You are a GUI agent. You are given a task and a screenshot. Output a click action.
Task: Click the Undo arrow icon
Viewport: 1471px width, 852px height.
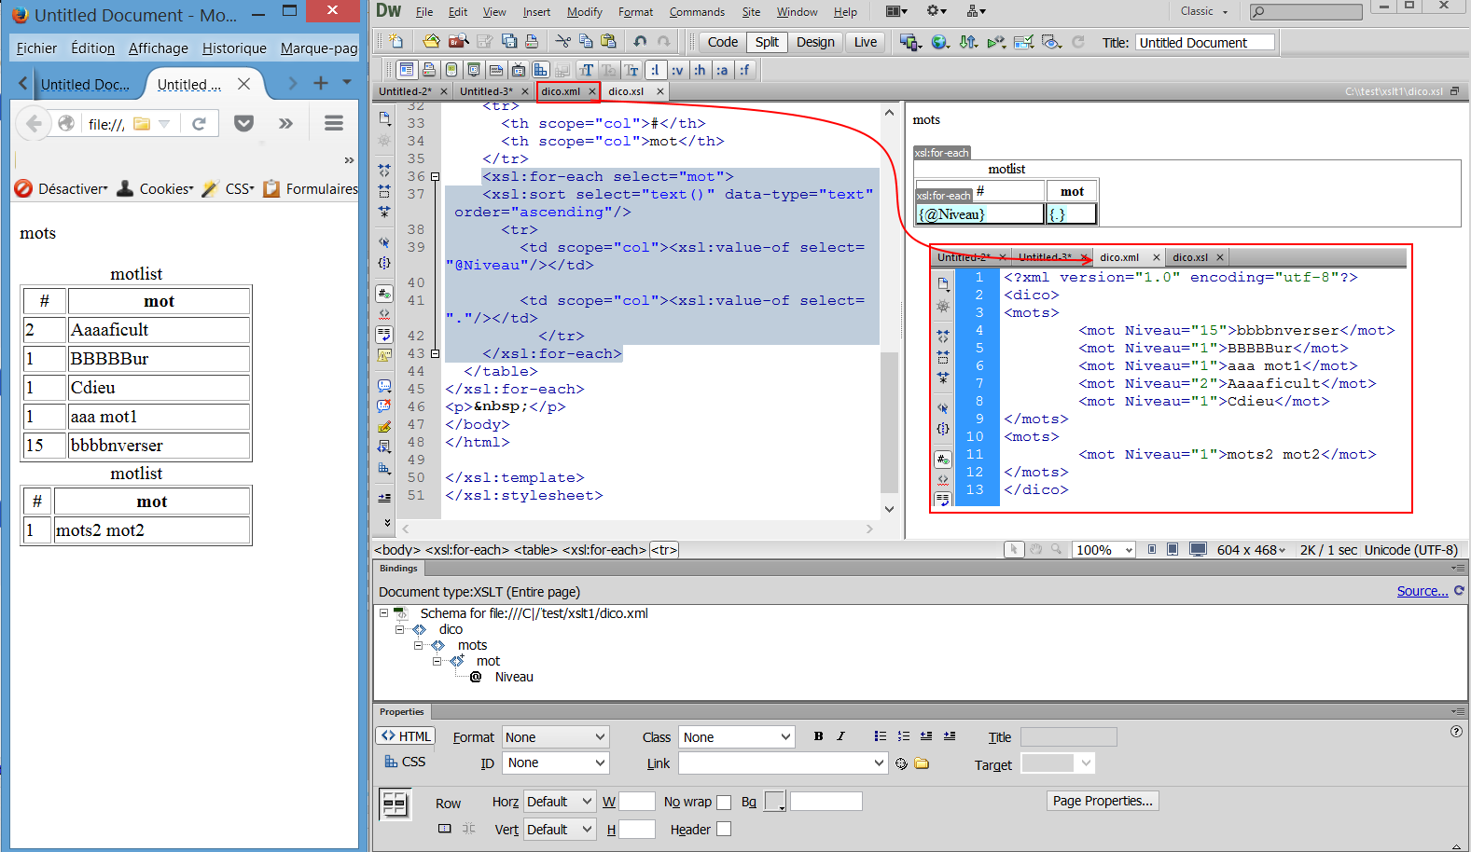pos(640,42)
